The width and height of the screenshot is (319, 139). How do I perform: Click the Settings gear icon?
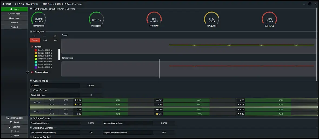click(10, 127)
